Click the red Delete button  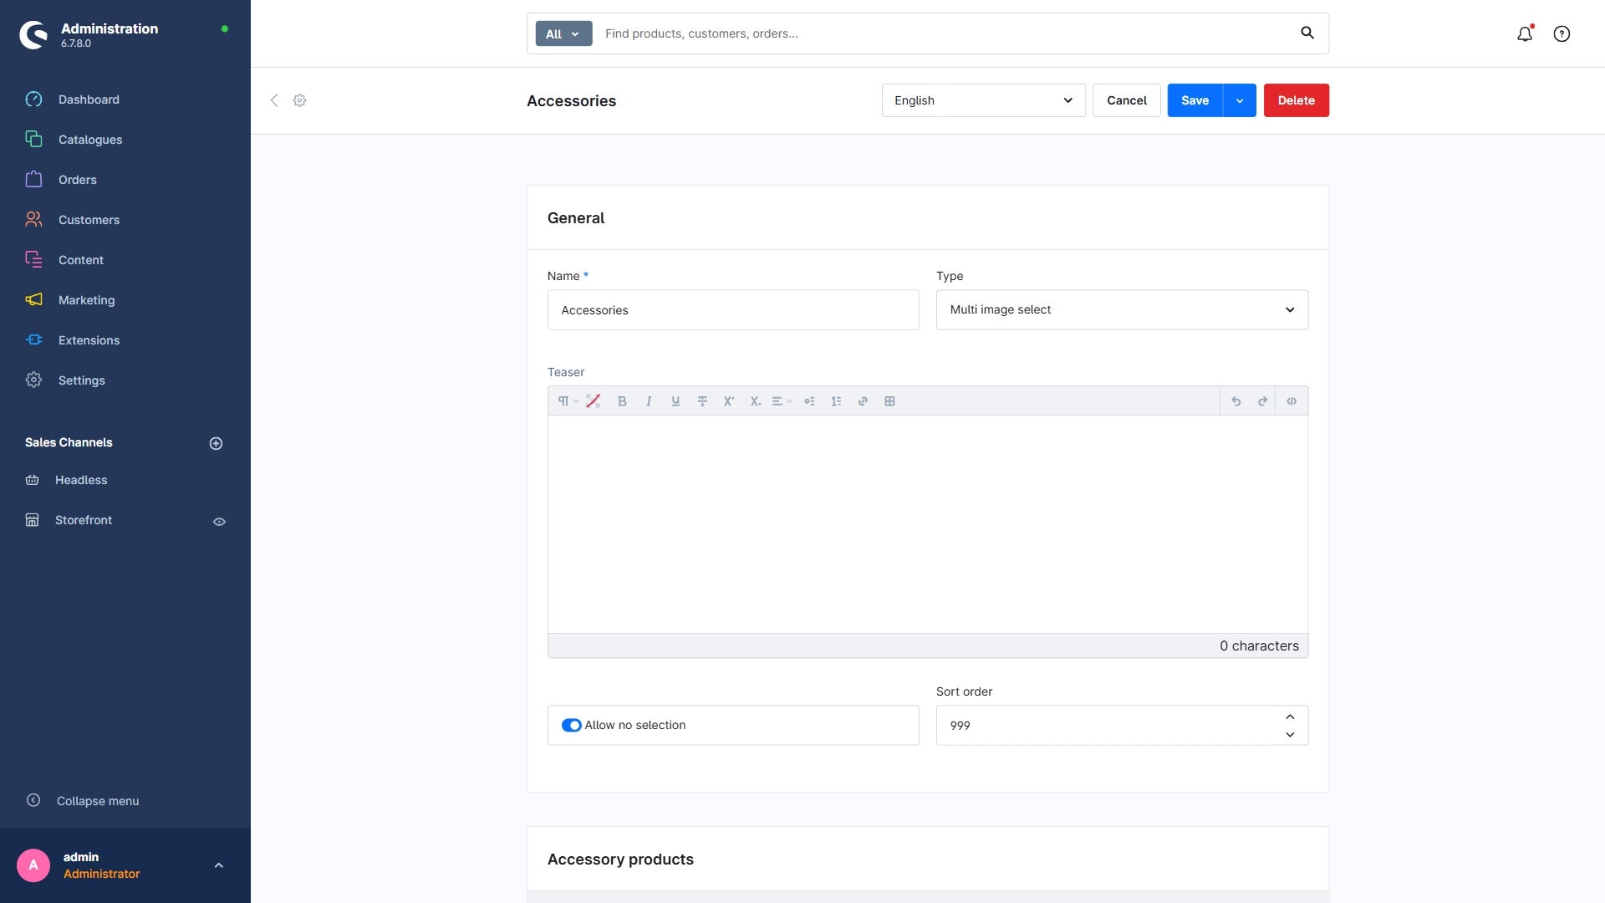click(x=1296, y=100)
